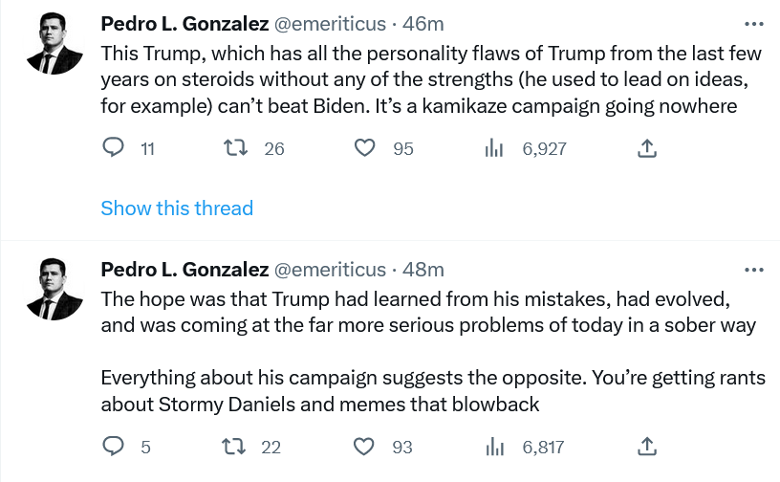Image resolution: width=780 pixels, height=482 pixels.
Task: Reply to the Stormy Daniels tweet
Action: (114, 447)
